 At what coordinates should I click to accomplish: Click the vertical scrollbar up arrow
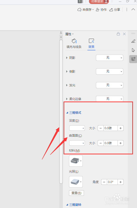(61, 37)
